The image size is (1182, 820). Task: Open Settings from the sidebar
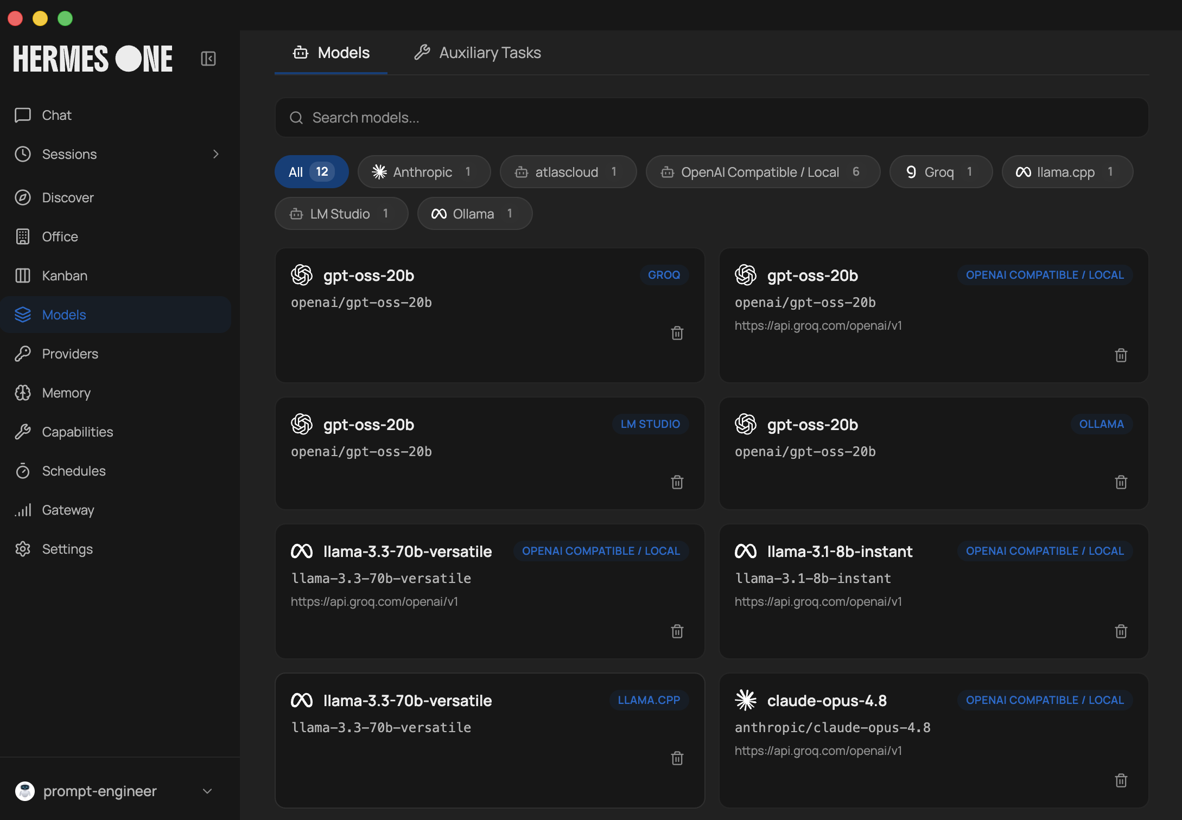(x=116, y=549)
